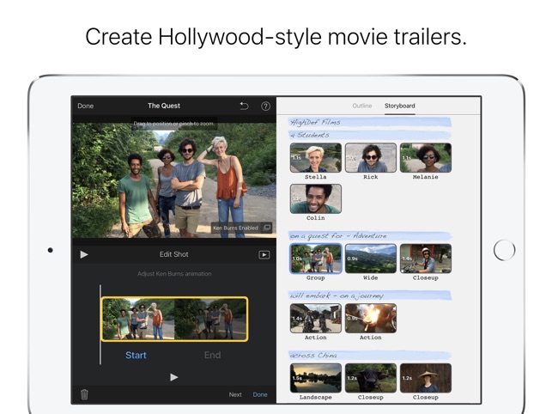Tap blue Done at bottom right
The image size is (552, 414).
[x=260, y=394]
